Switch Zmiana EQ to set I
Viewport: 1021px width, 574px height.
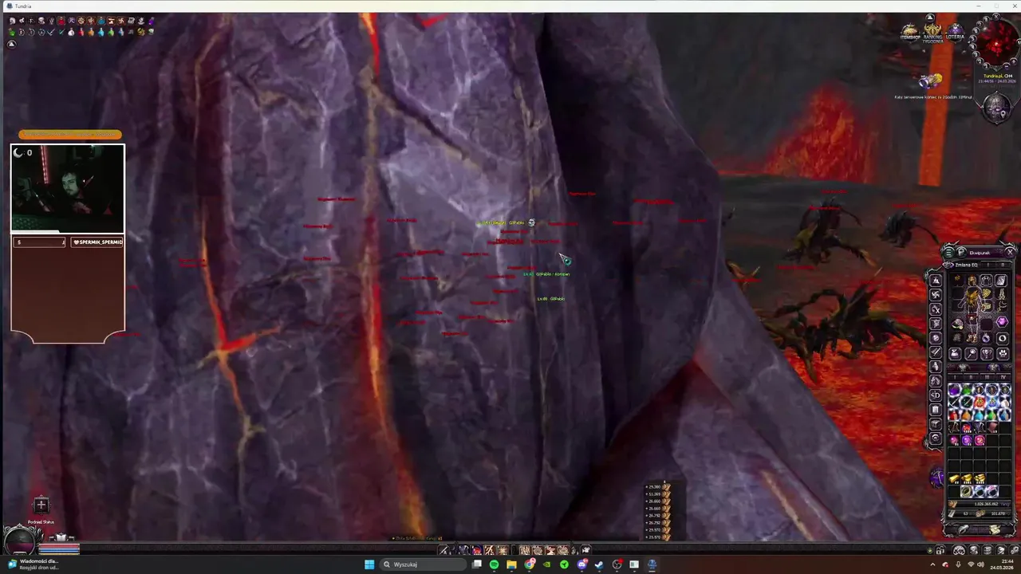pos(987,265)
